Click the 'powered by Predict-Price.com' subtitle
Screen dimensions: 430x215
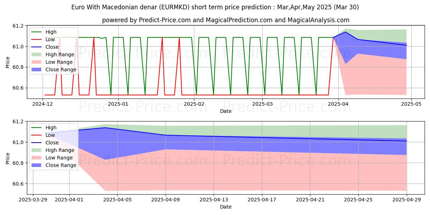(226, 20)
